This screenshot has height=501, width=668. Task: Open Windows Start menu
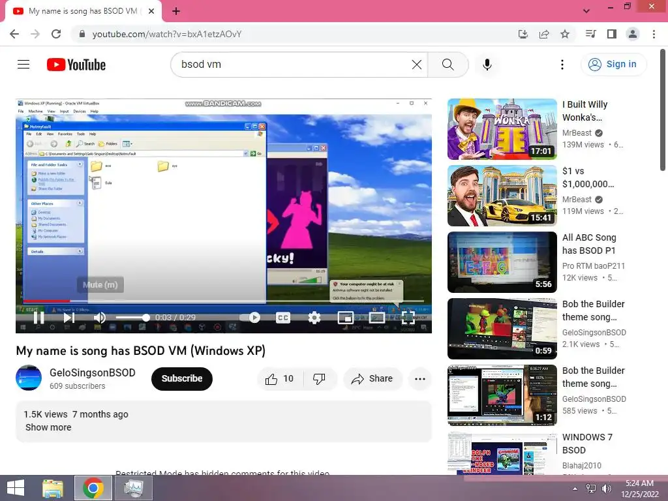16,488
